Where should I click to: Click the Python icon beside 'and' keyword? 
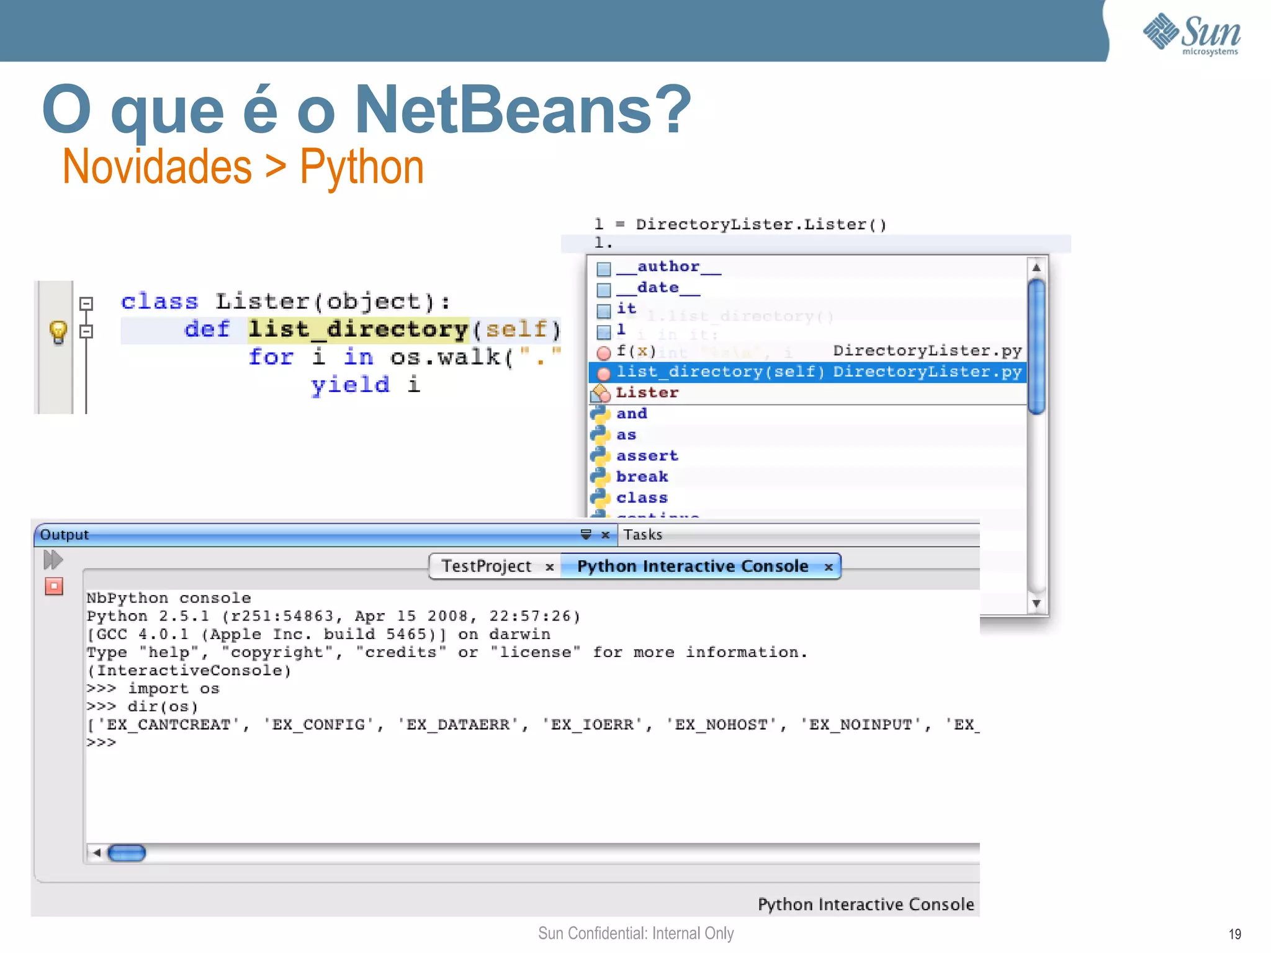tap(600, 414)
